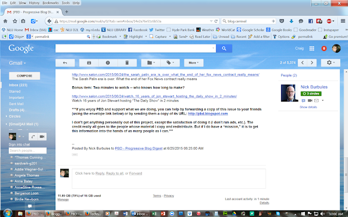Open the Tools menu
Viewport: 348px width, 217px height.
66,3
